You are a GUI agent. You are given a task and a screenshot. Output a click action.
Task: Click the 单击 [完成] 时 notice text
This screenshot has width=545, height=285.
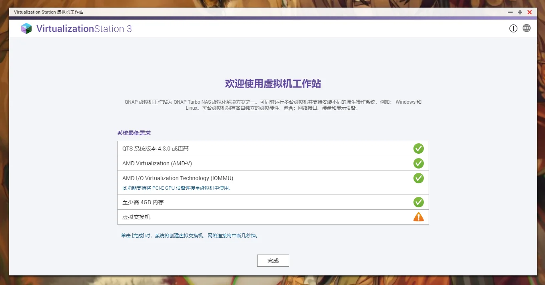pos(190,236)
